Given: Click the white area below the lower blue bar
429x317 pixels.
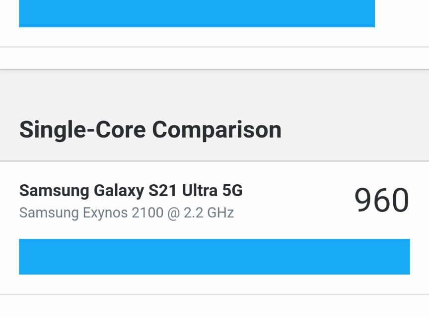Looking at the screenshot, I should point(214,306).
